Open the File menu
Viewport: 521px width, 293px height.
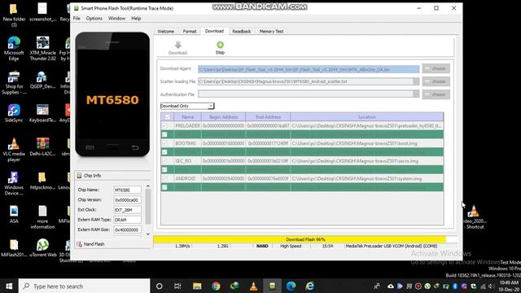(77, 18)
